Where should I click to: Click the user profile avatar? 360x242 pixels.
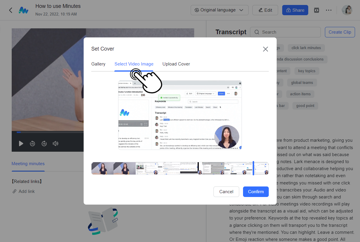347,10
